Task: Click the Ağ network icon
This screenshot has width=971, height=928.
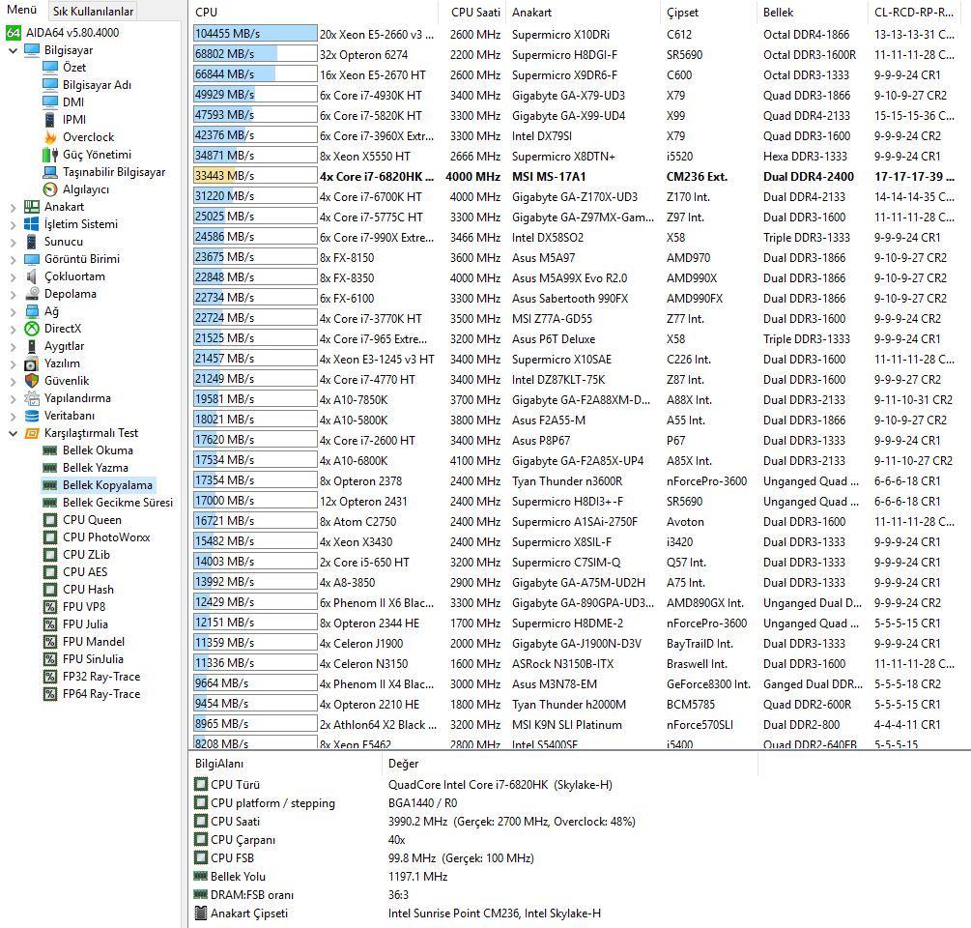Action: (x=32, y=311)
